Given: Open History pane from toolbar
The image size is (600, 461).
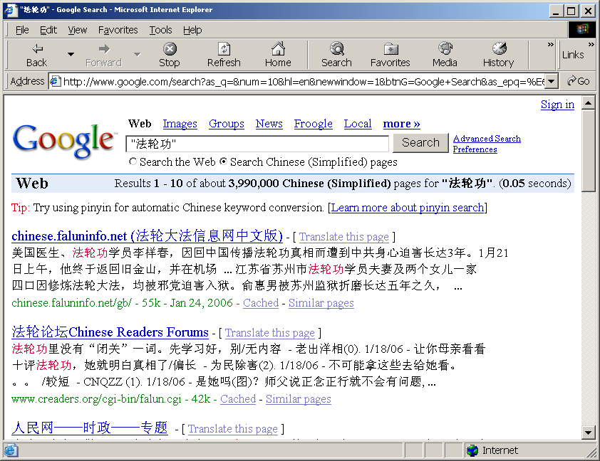Looking at the screenshot, I should (498, 49).
